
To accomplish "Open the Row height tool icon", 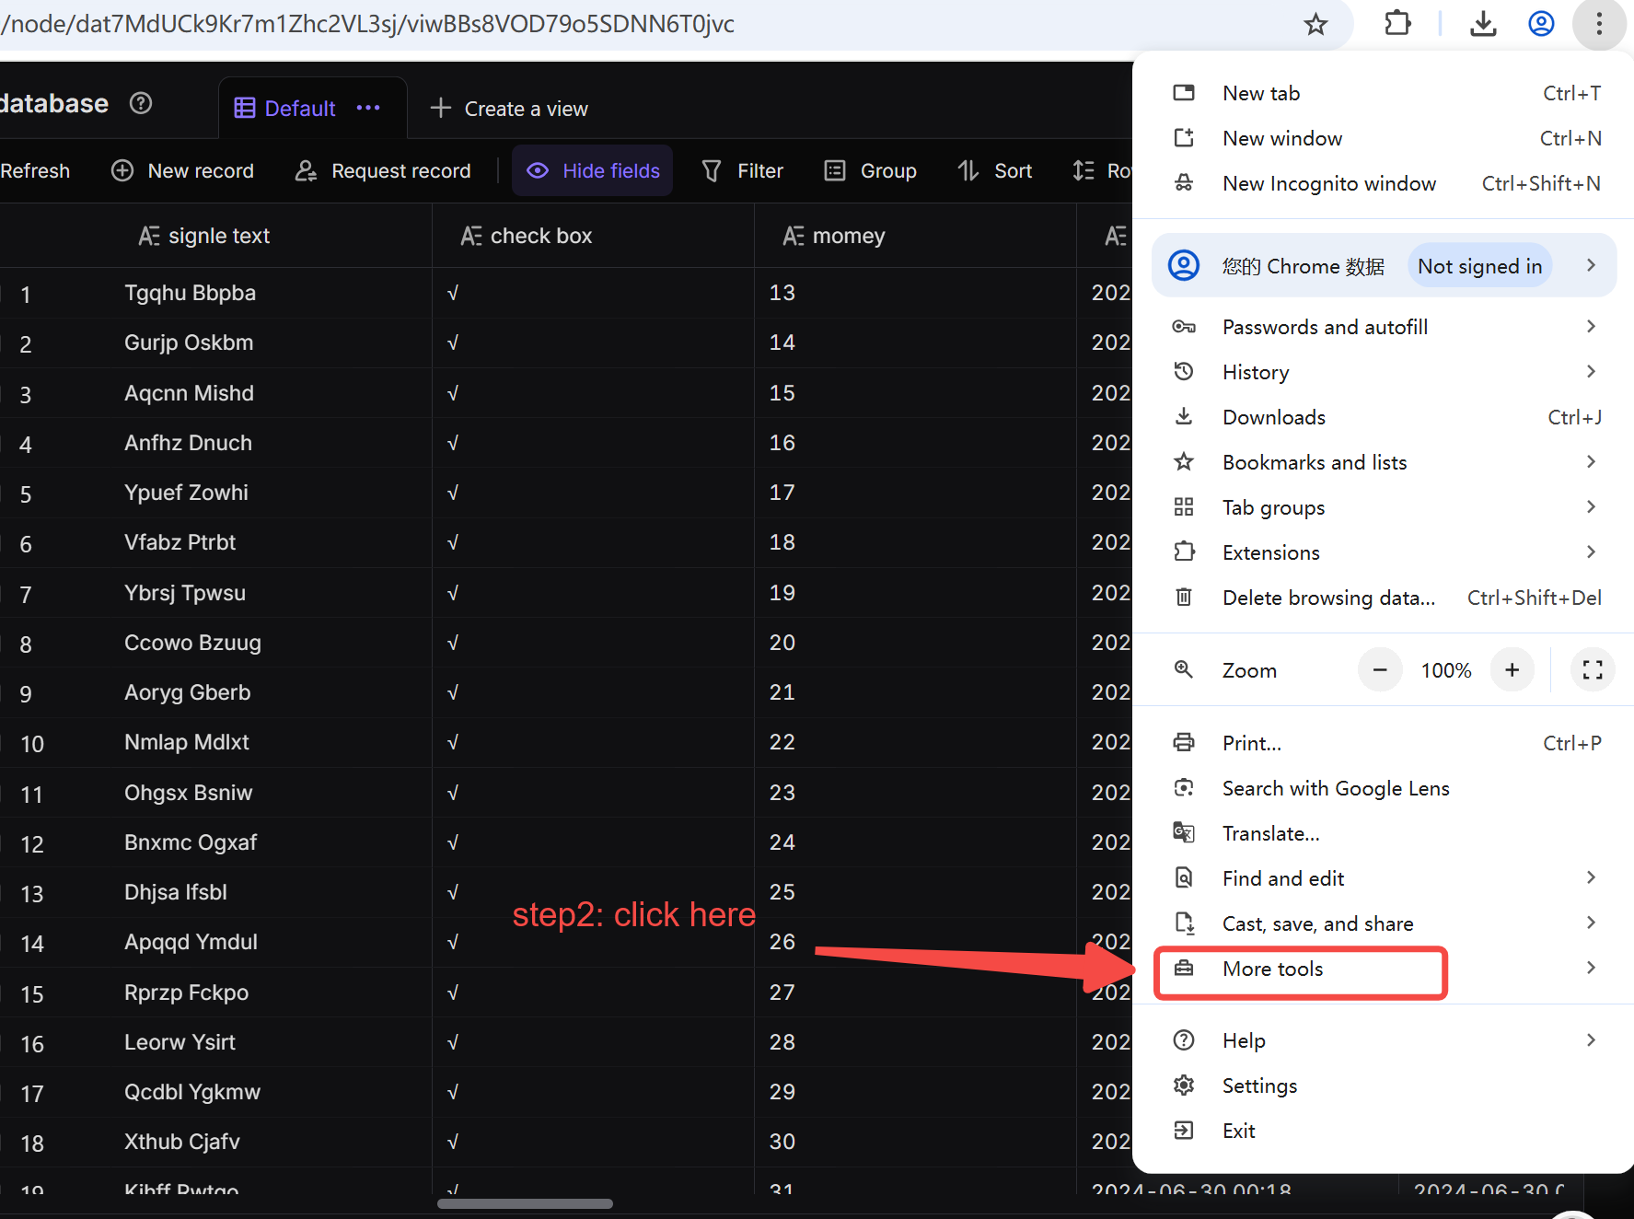I will [1084, 170].
